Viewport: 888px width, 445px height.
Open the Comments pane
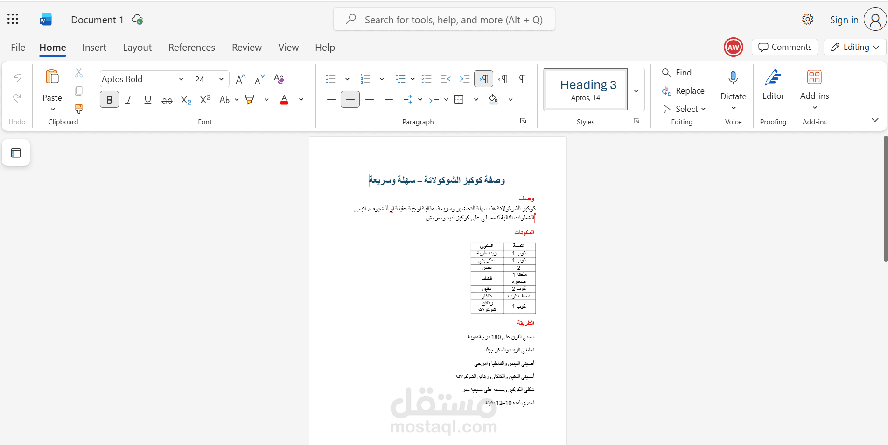tap(785, 47)
